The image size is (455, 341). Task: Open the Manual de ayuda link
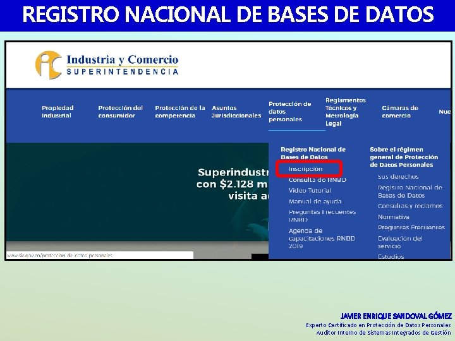coord(315,201)
